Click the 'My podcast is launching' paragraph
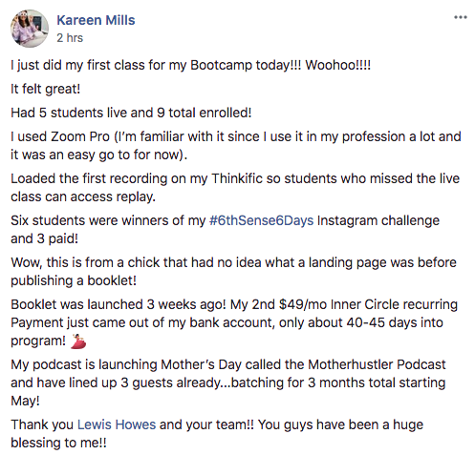This screenshot has height=455, width=475. pos(228,383)
